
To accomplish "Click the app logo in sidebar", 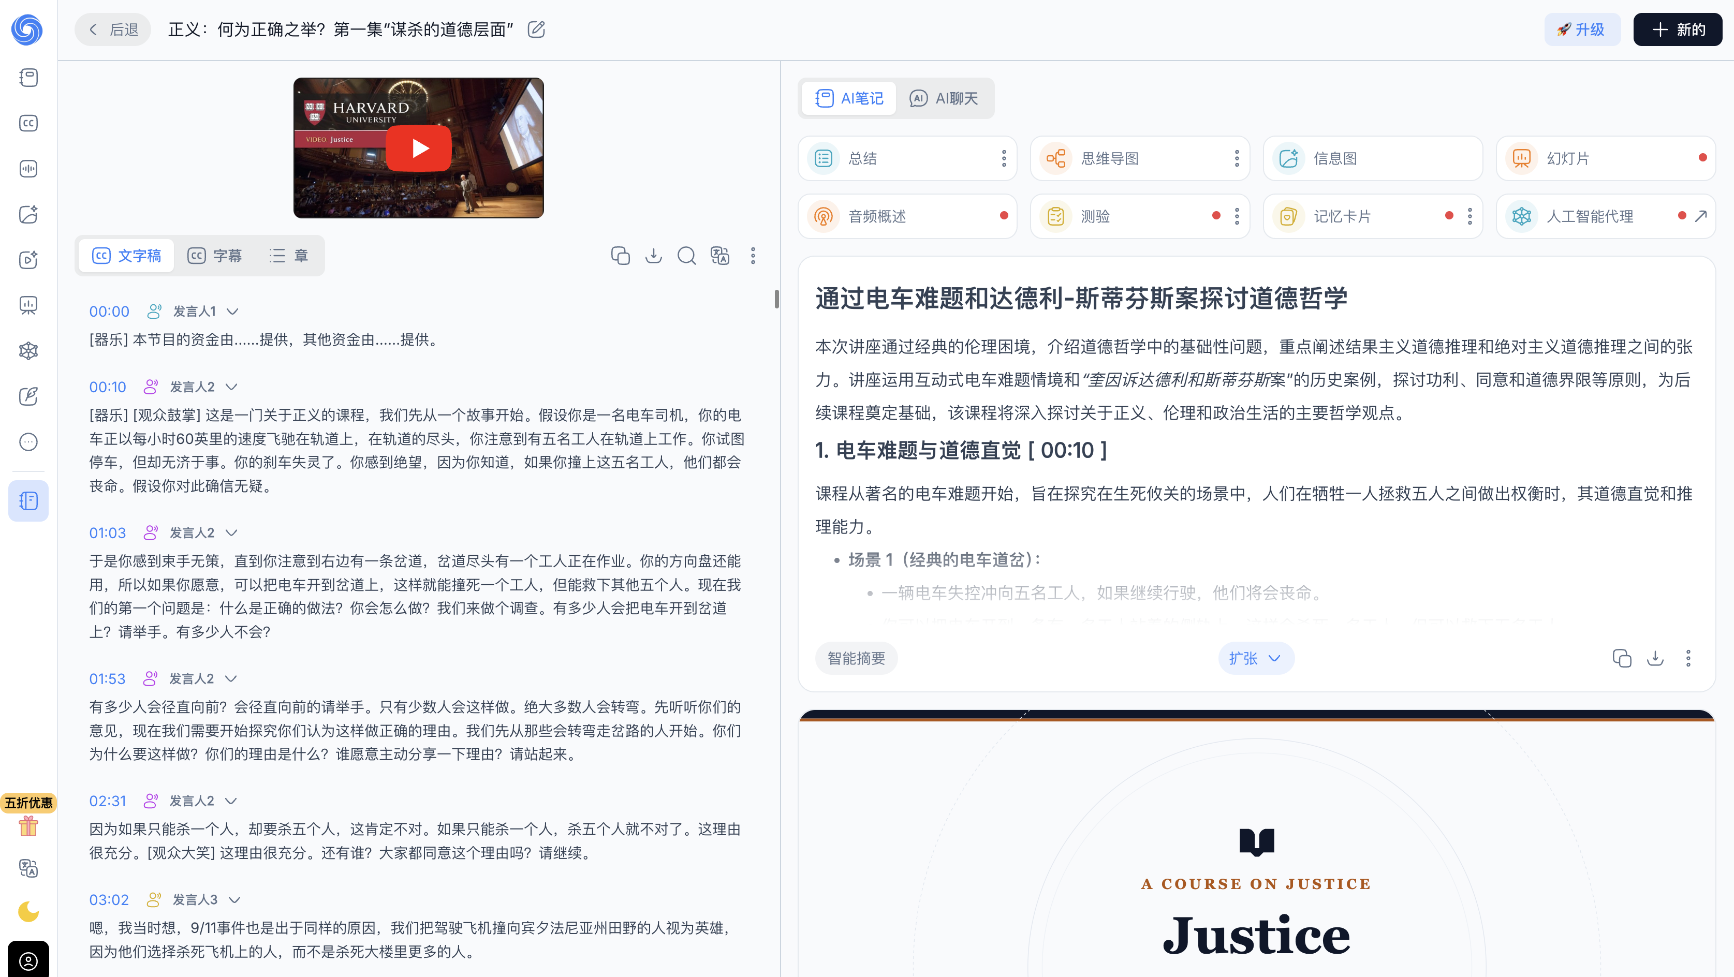I will pyautogui.click(x=27, y=29).
